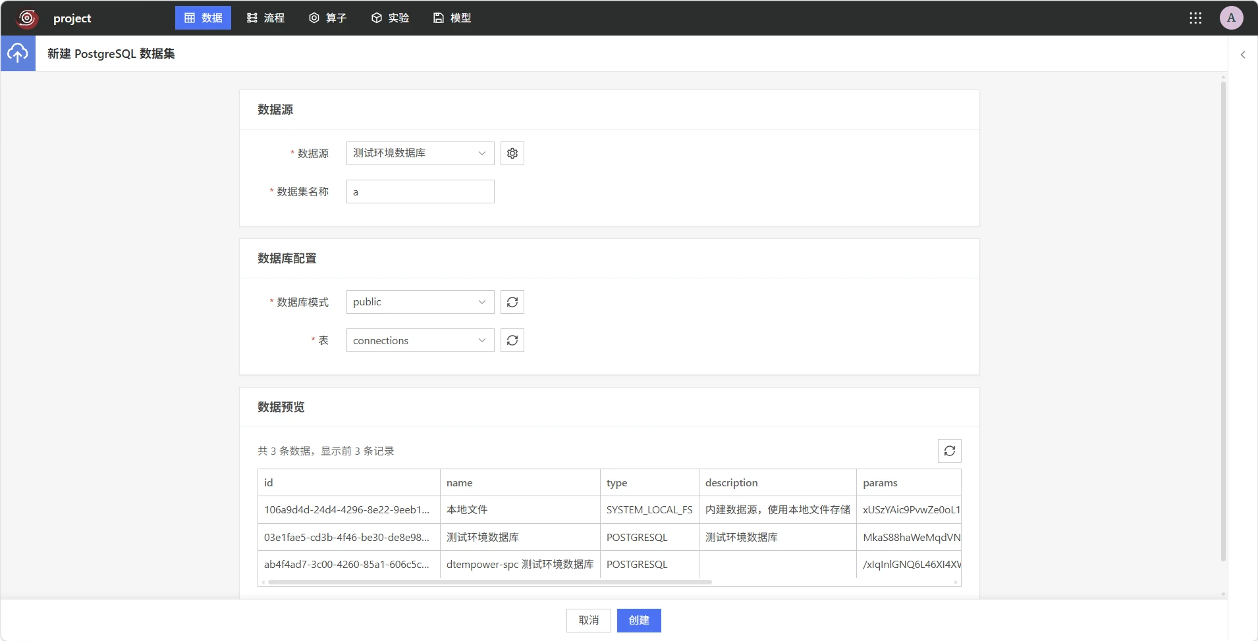Screen dimensions: 1258x641
Task: Select cell 内建数据源，使用本地文件存储
Action: [778, 510]
